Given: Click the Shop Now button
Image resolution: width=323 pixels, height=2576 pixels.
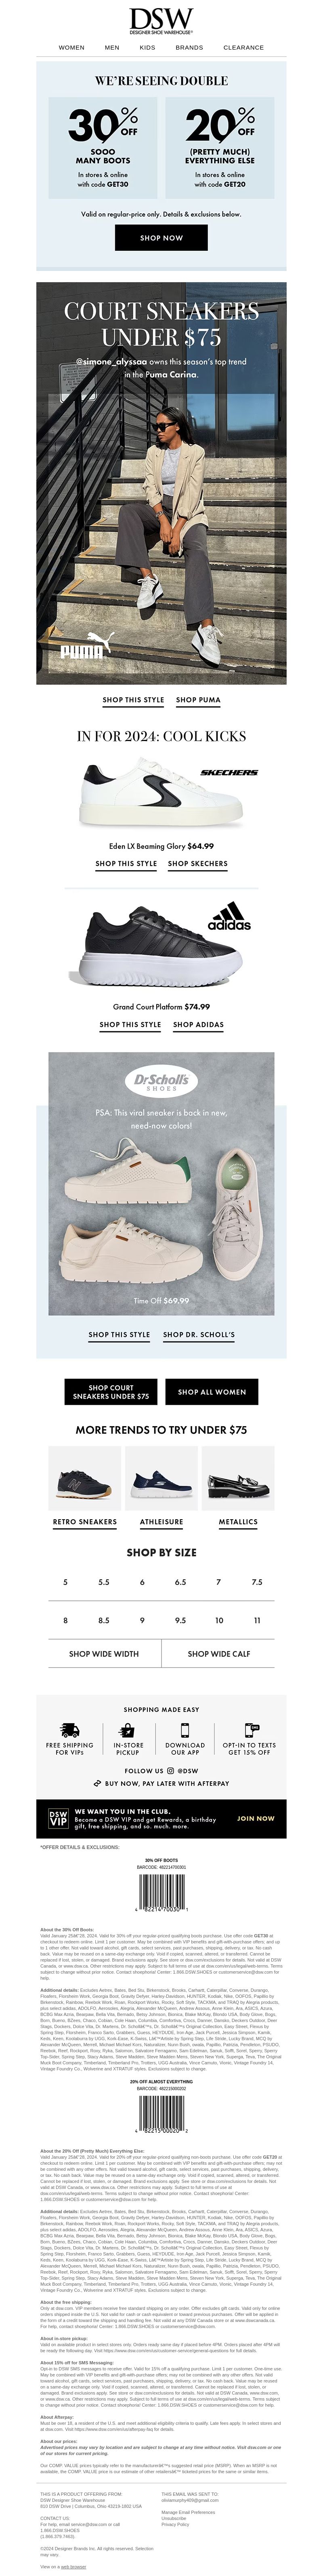Looking at the screenshot, I should click(161, 238).
